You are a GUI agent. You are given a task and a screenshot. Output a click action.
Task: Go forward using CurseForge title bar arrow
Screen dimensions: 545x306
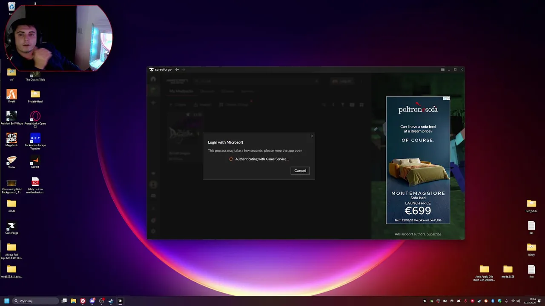[x=184, y=69]
